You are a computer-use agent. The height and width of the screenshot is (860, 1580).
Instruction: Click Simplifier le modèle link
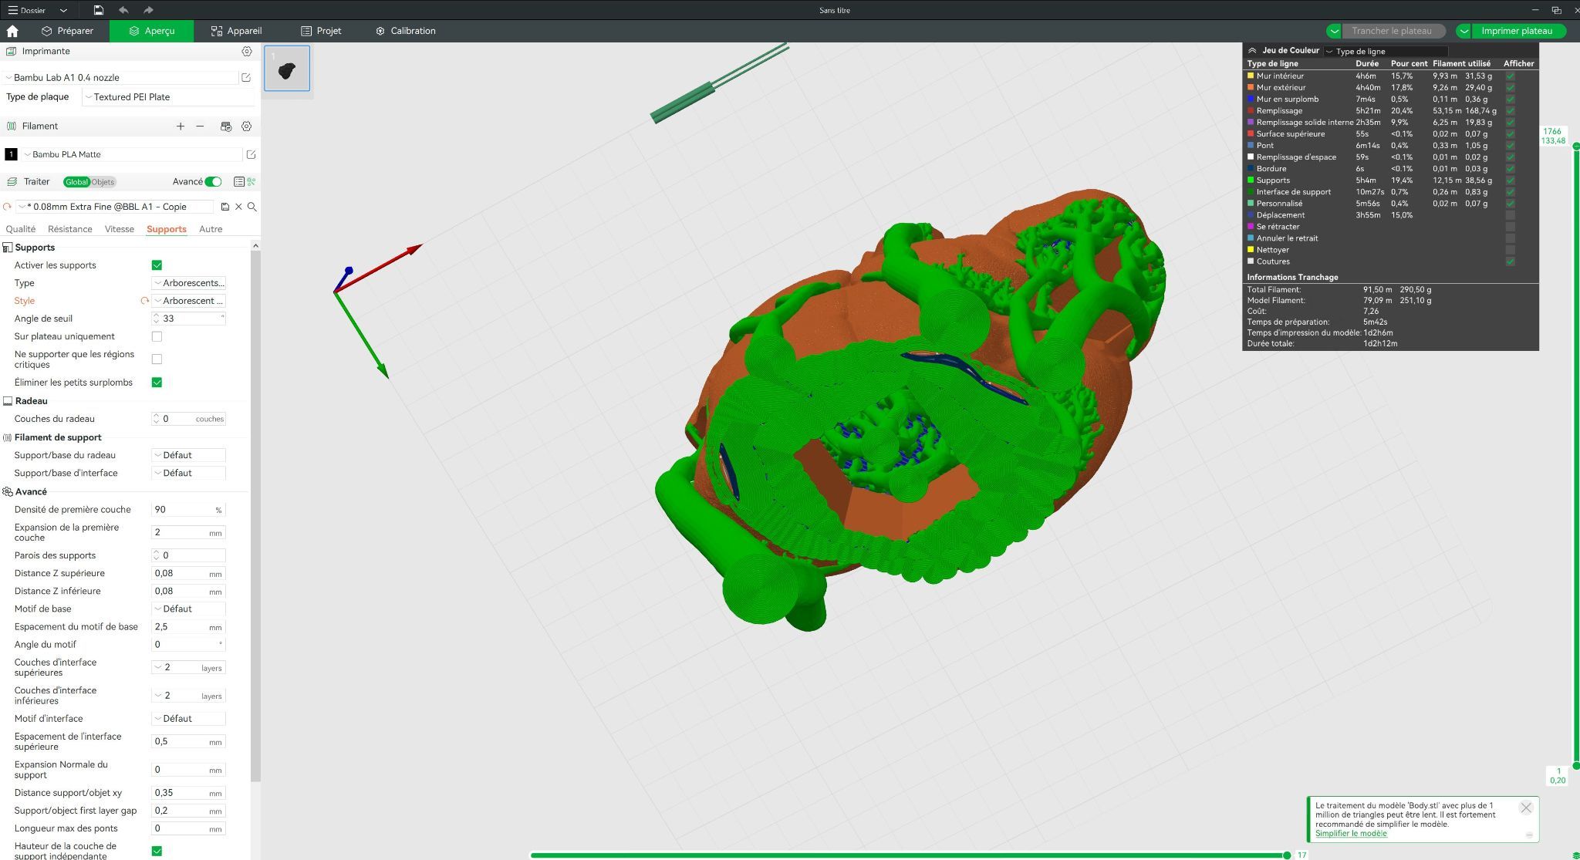pos(1350,833)
